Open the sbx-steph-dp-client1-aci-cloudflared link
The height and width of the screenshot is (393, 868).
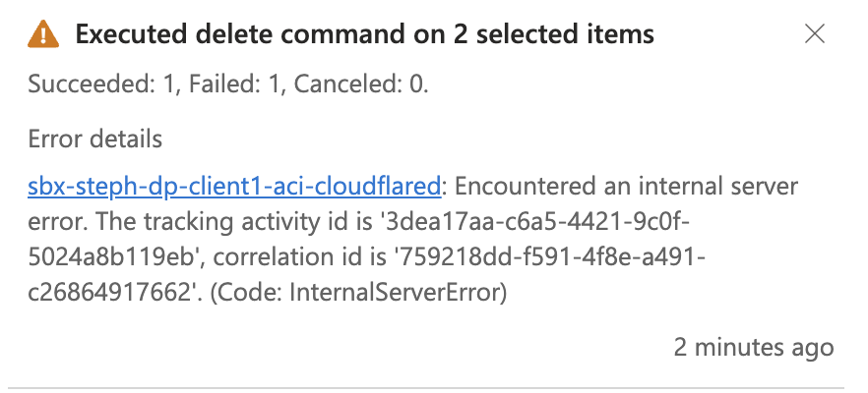click(237, 187)
